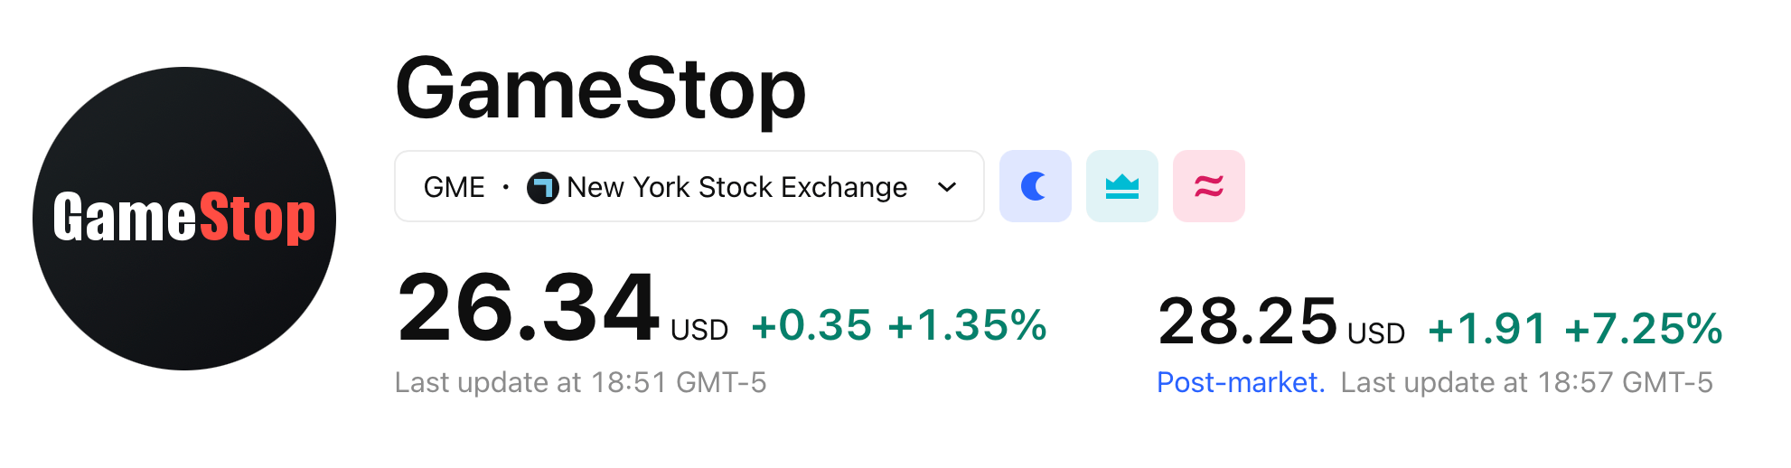Click the 28.25 post-market price value
The image size is (1791, 468).
1247,322
